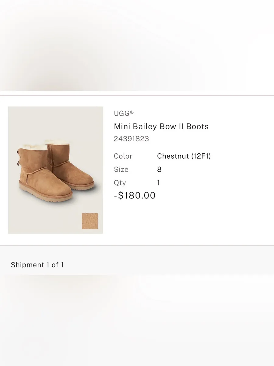Click the blurred area below the Shipment heading
This screenshot has width=274, height=366.
(x=137, y=320)
